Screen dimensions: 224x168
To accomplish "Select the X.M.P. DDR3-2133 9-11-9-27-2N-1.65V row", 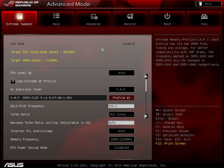I will pos(58,98).
